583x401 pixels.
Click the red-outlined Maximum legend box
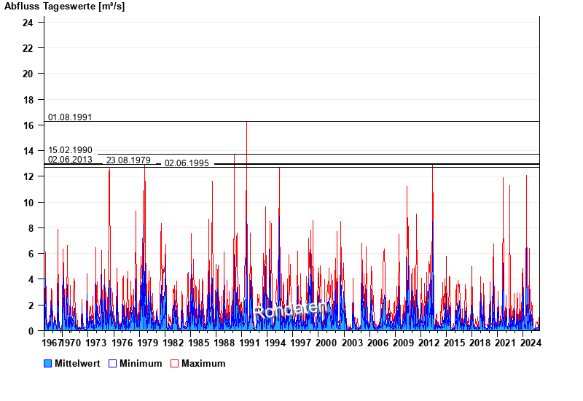click(x=174, y=363)
